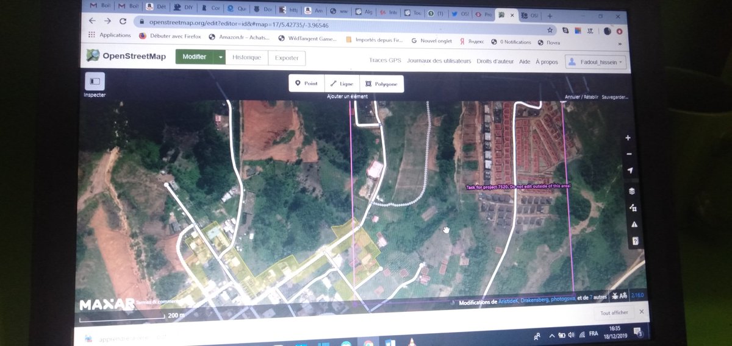Click the OpenStreetMap logo
This screenshot has width=732, height=346.
pyautogui.click(x=126, y=56)
